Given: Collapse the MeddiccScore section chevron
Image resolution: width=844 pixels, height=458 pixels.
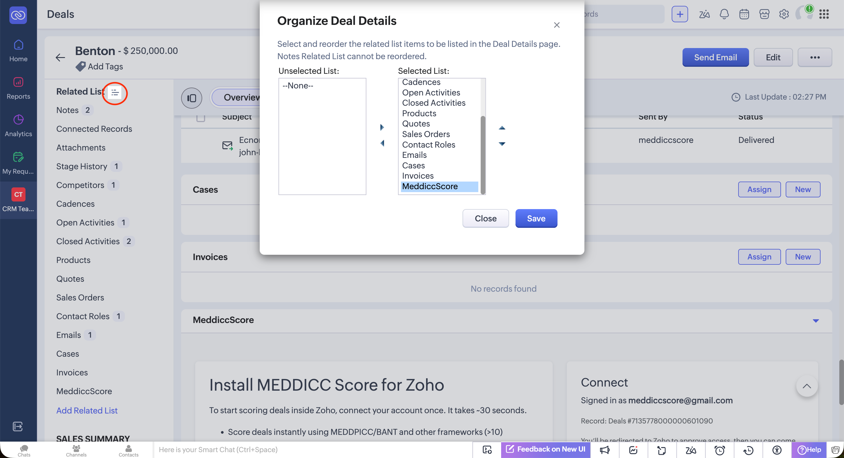Looking at the screenshot, I should [816, 321].
